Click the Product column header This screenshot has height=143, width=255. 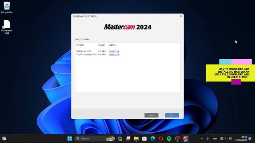coord(80,45)
